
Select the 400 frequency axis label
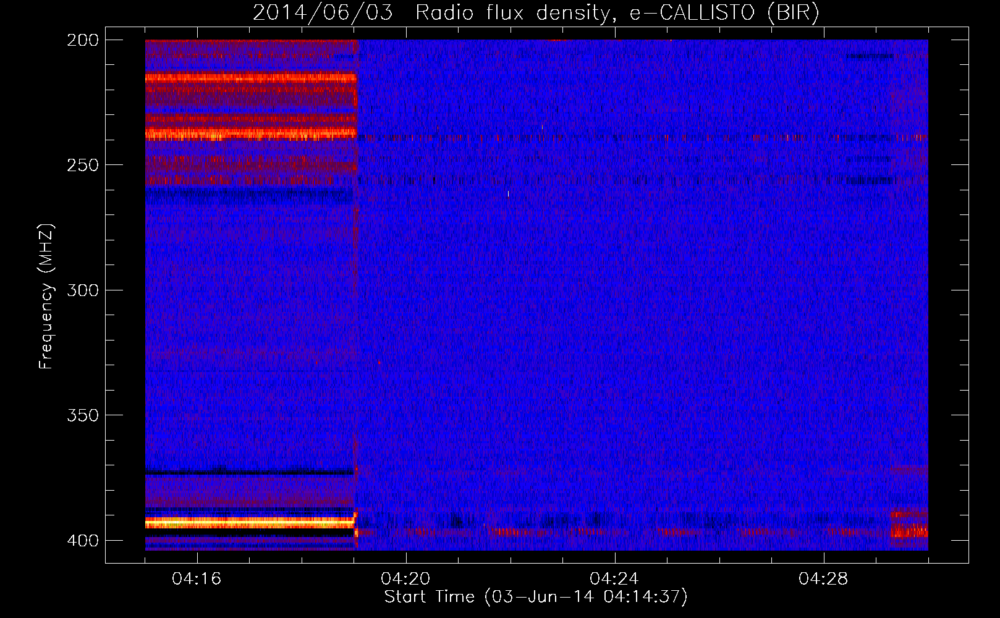pyautogui.click(x=82, y=541)
